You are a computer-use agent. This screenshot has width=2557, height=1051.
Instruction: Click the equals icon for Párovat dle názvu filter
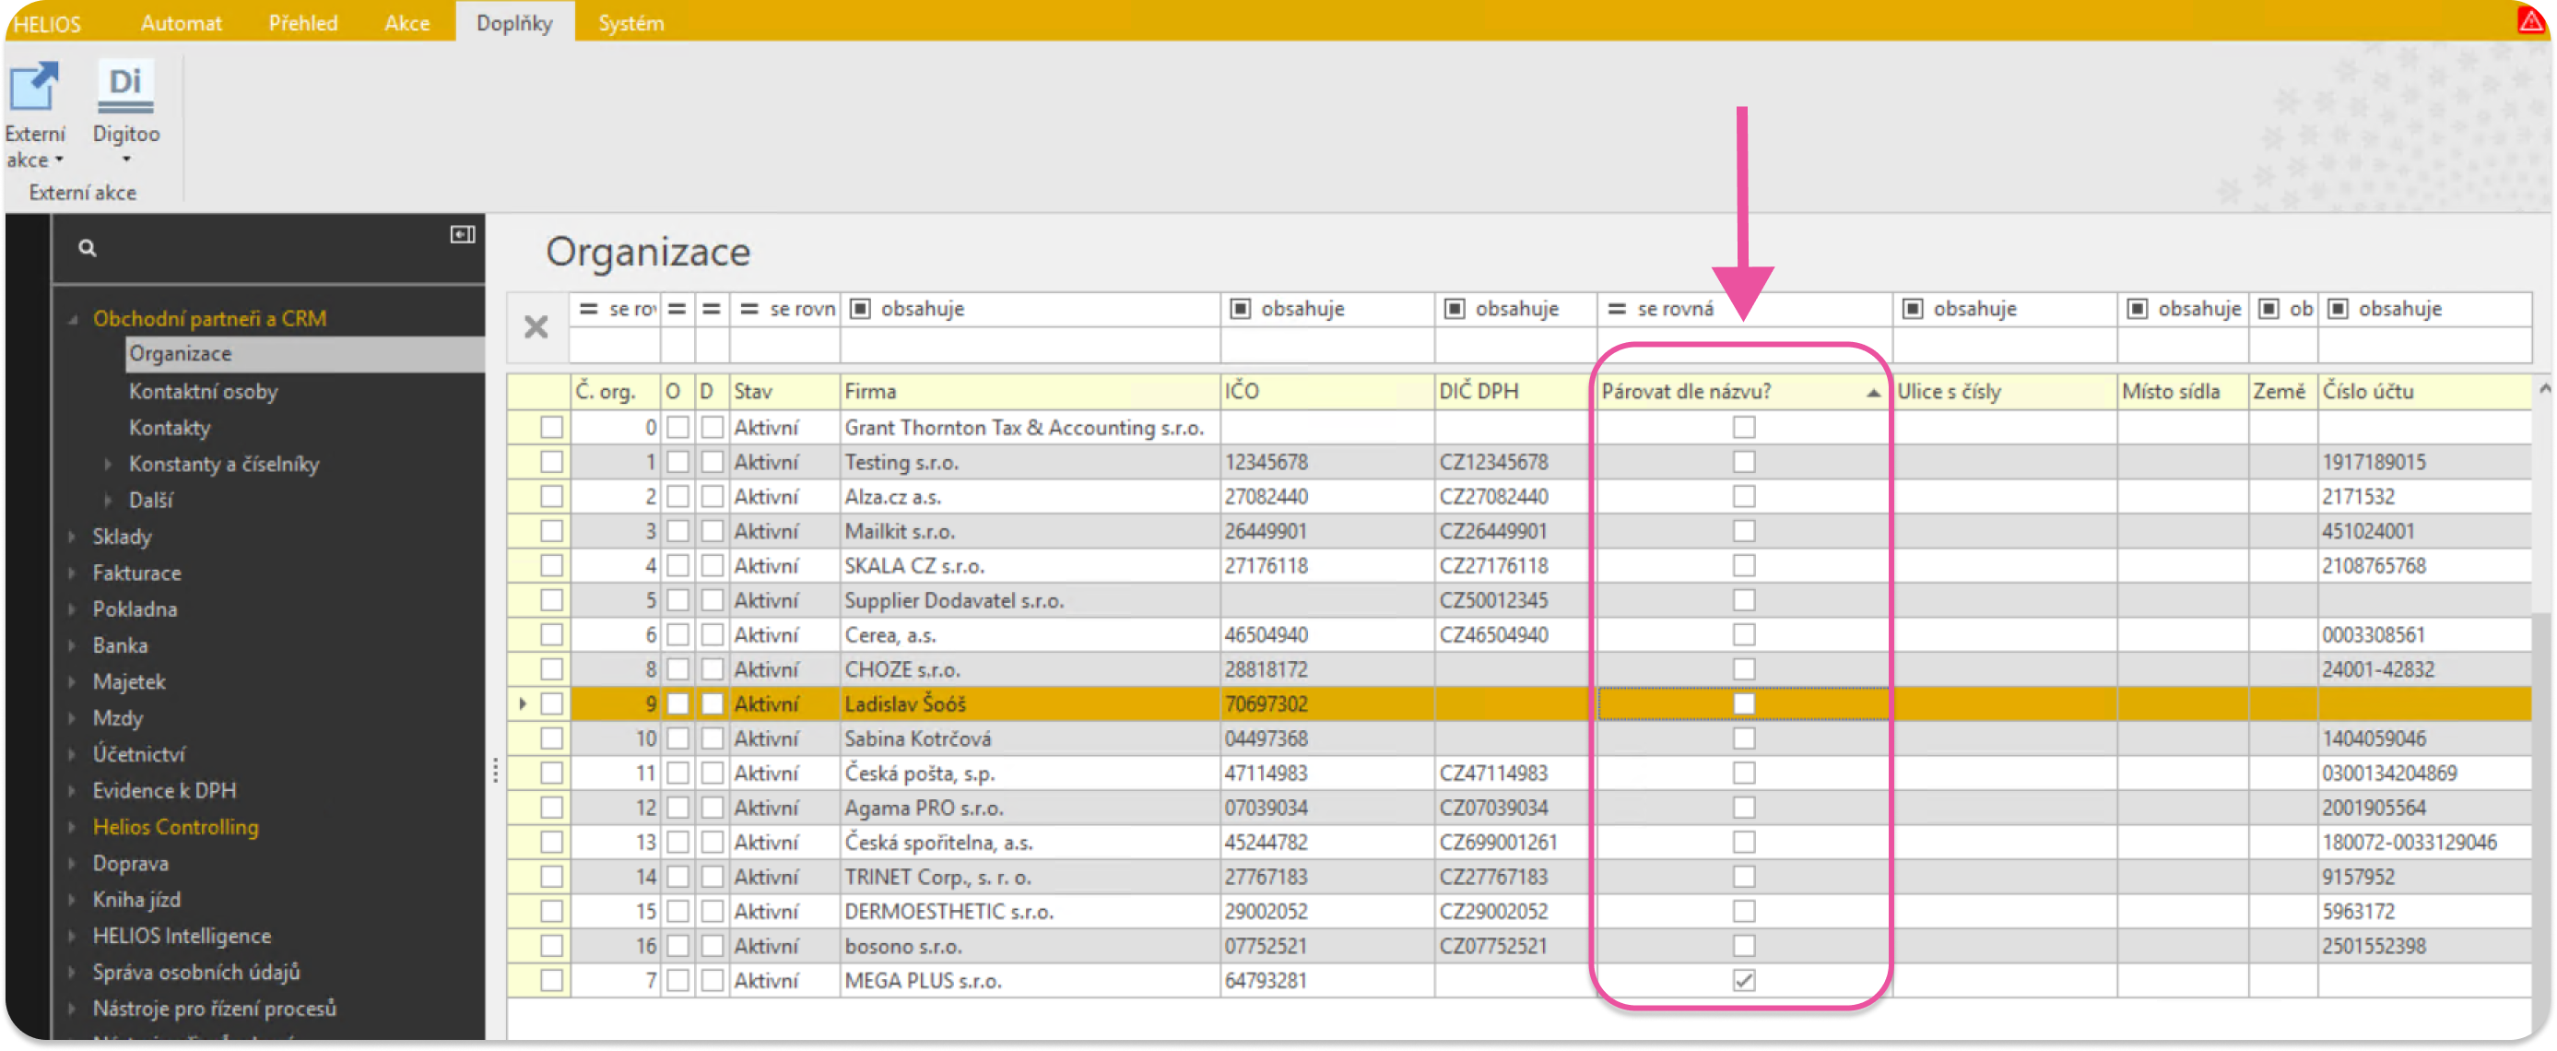coord(1617,309)
